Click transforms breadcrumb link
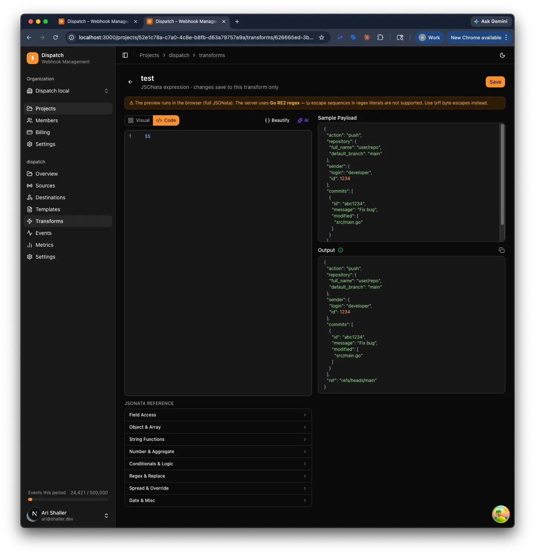 pyautogui.click(x=212, y=55)
